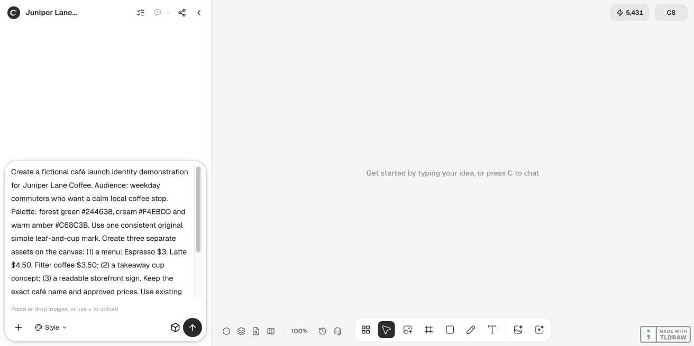Viewport: 694px width, 346px height.
Task: Click the round C app logo
Action: [14, 13]
